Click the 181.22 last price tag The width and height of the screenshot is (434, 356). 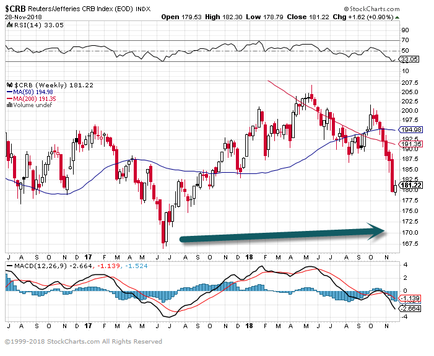click(x=410, y=186)
